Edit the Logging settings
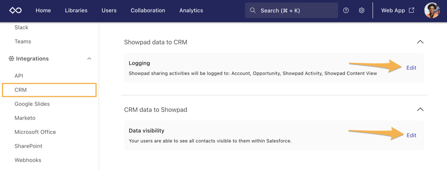 click(x=411, y=68)
